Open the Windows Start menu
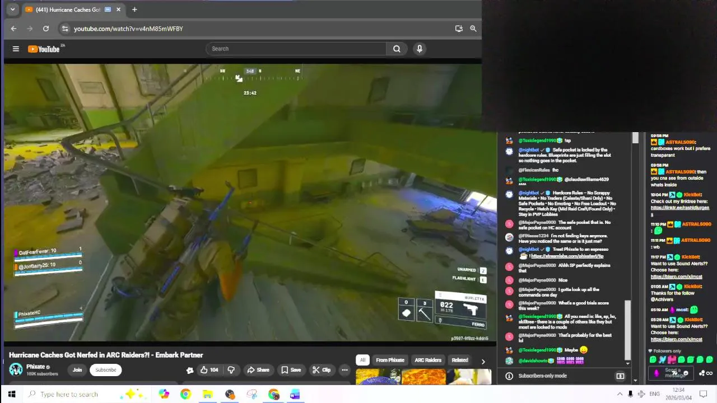 point(11,394)
